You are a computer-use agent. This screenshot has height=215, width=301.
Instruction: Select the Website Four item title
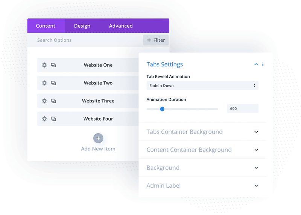point(98,119)
